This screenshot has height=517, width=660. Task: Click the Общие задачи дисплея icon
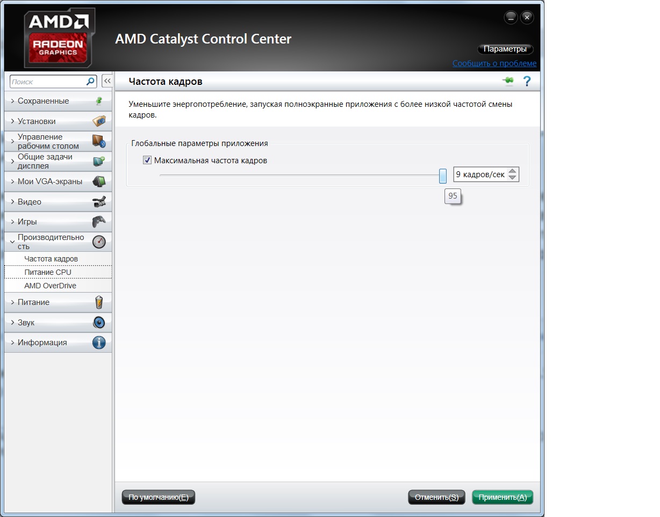99,161
